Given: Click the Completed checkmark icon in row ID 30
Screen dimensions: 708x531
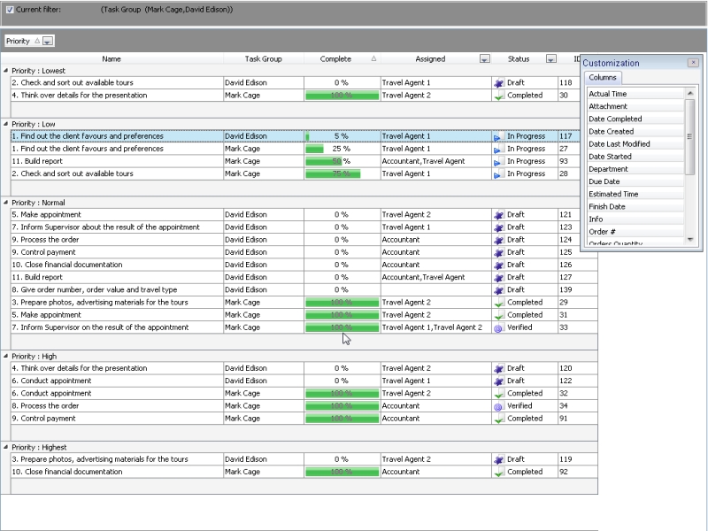Looking at the screenshot, I should 498,96.
